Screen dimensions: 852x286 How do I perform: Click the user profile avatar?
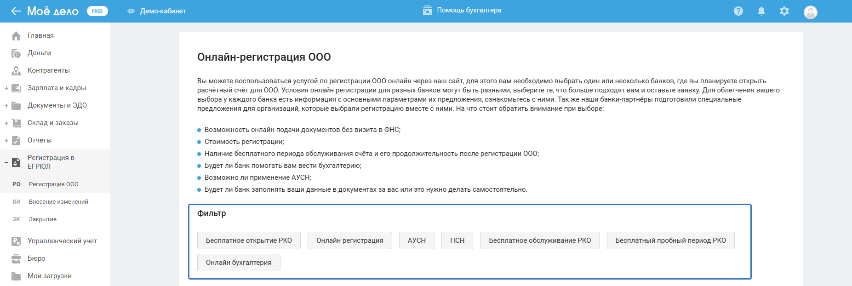click(x=810, y=12)
